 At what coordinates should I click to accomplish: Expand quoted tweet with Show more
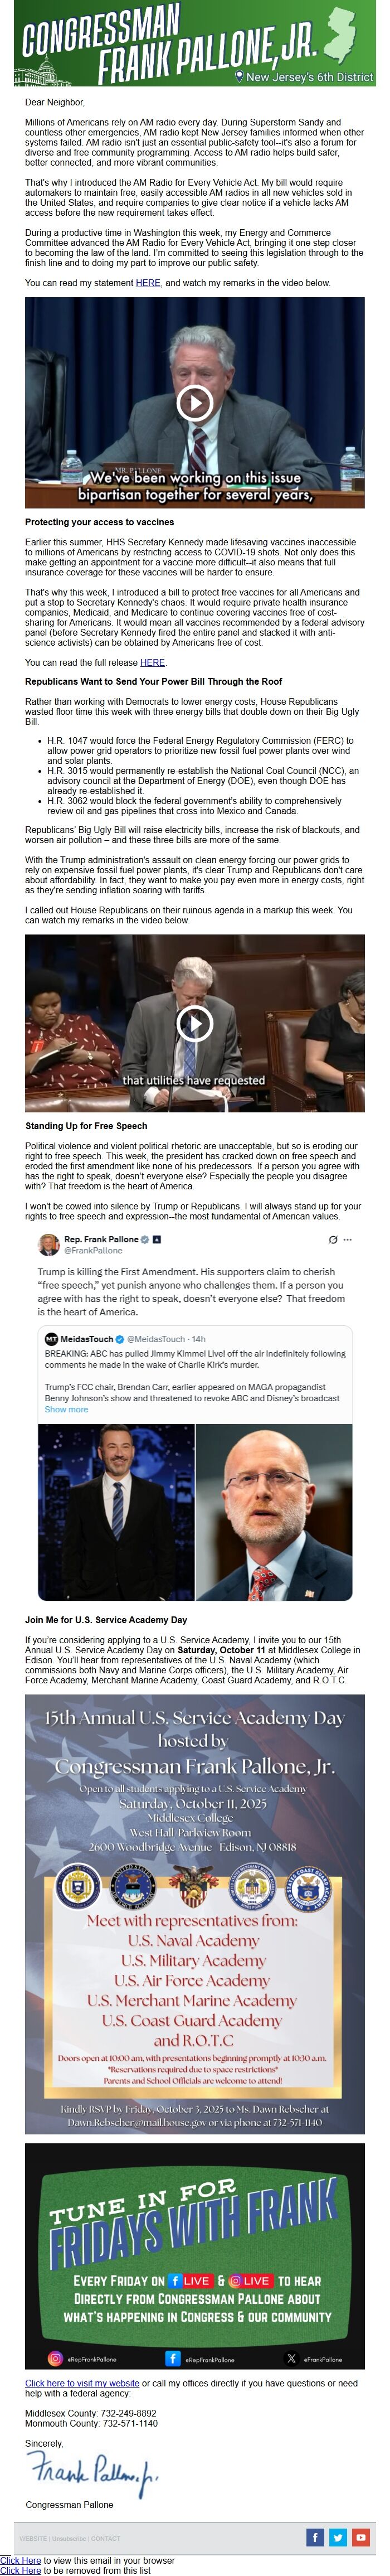coord(66,1410)
